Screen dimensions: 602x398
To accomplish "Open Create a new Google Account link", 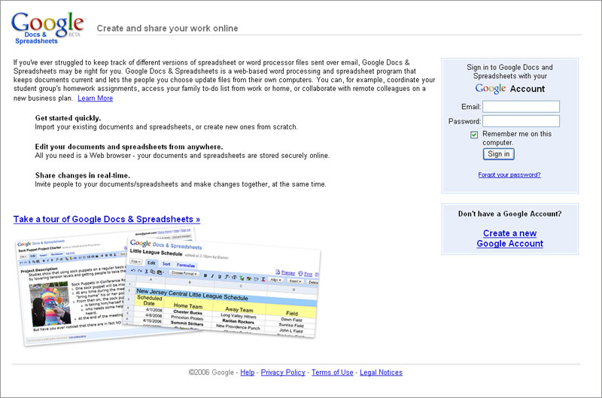I will click(510, 238).
